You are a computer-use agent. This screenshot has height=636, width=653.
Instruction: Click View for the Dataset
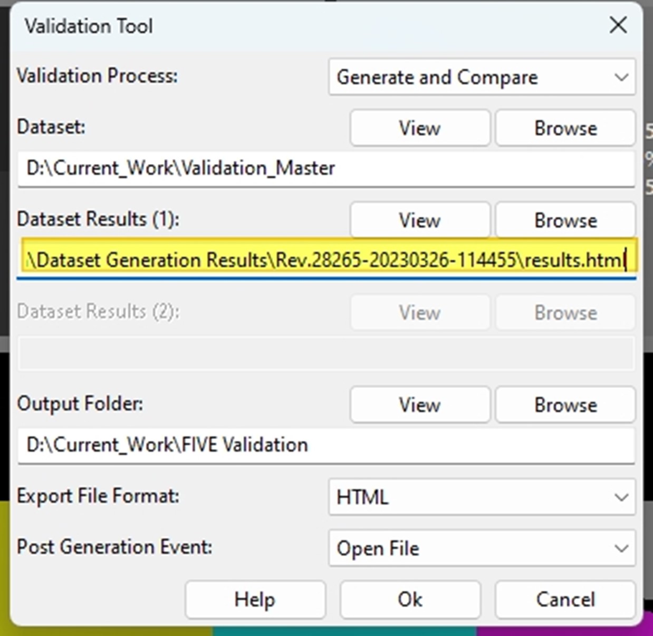coord(419,128)
